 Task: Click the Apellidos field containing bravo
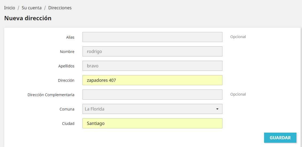152,66
